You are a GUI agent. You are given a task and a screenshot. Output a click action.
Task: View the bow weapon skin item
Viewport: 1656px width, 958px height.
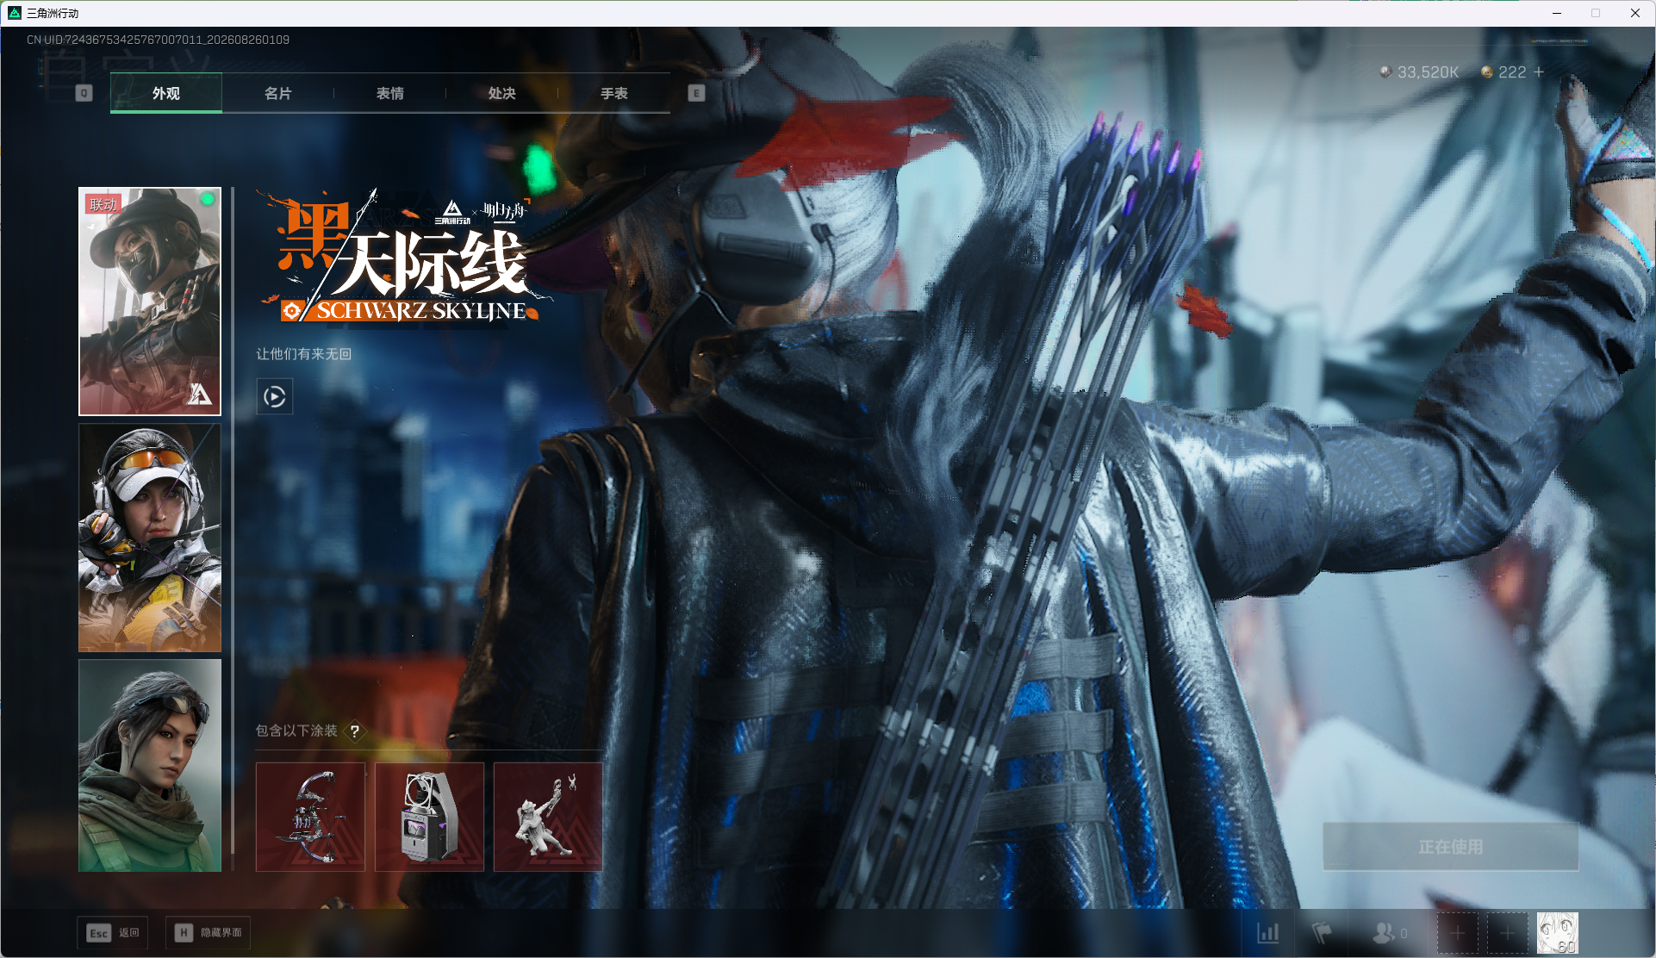(x=310, y=817)
